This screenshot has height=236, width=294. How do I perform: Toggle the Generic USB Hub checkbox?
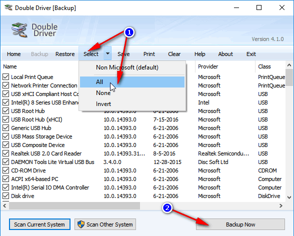[x=5, y=128]
